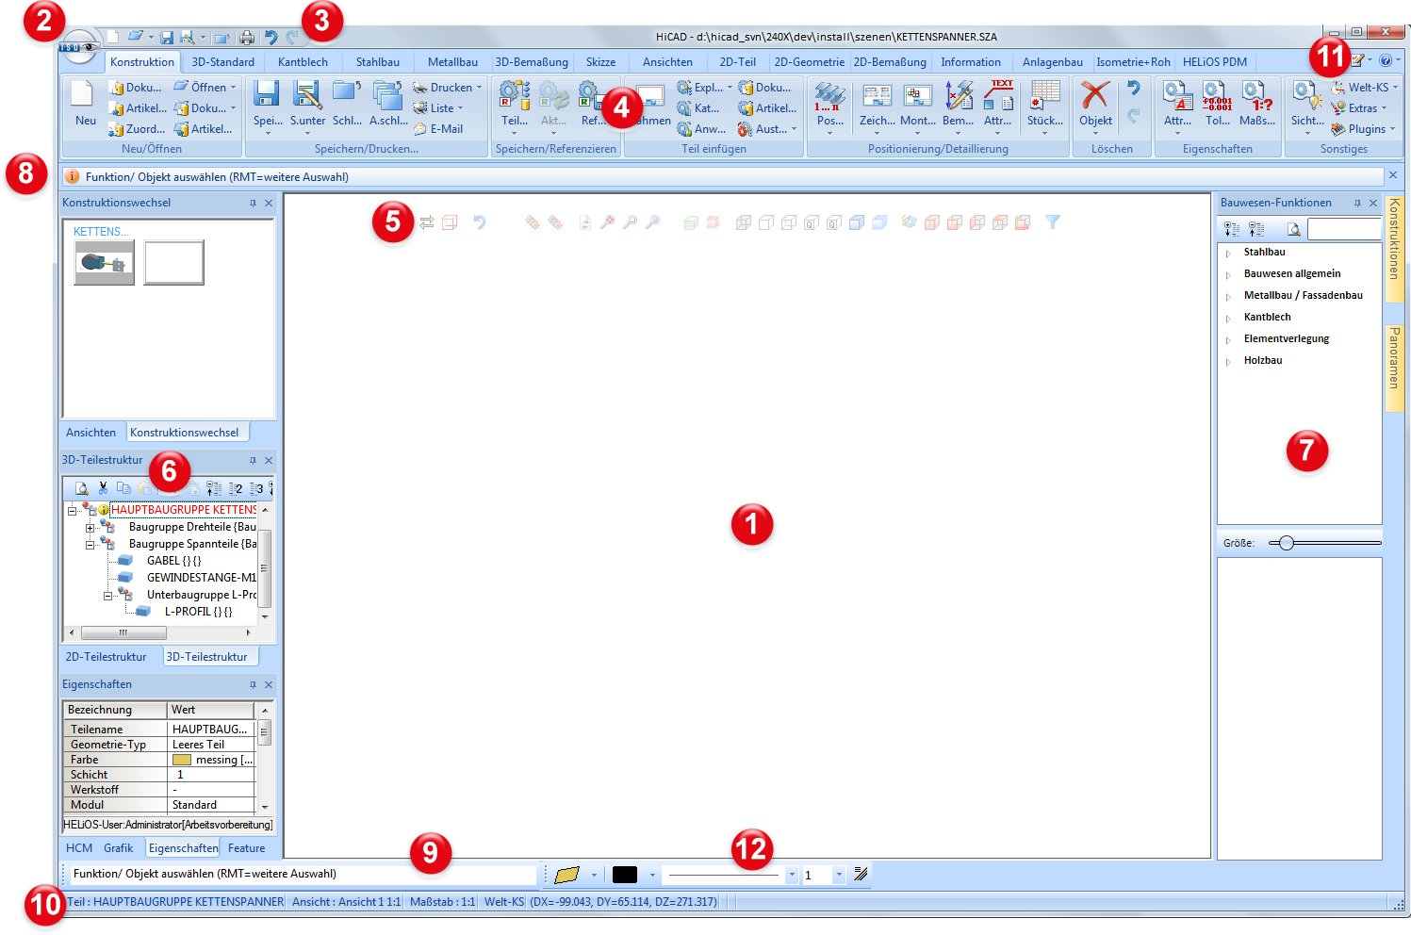This screenshot has height=935, width=1411.
Task: Open the line type dropdown in bottom toolbar
Action: [792, 875]
